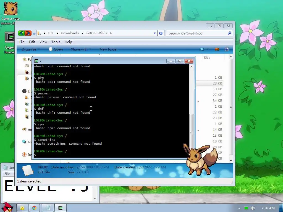The width and height of the screenshot is (283, 212).
Task: Open the address bar history dropdown arrow
Action: coord(154,33)
